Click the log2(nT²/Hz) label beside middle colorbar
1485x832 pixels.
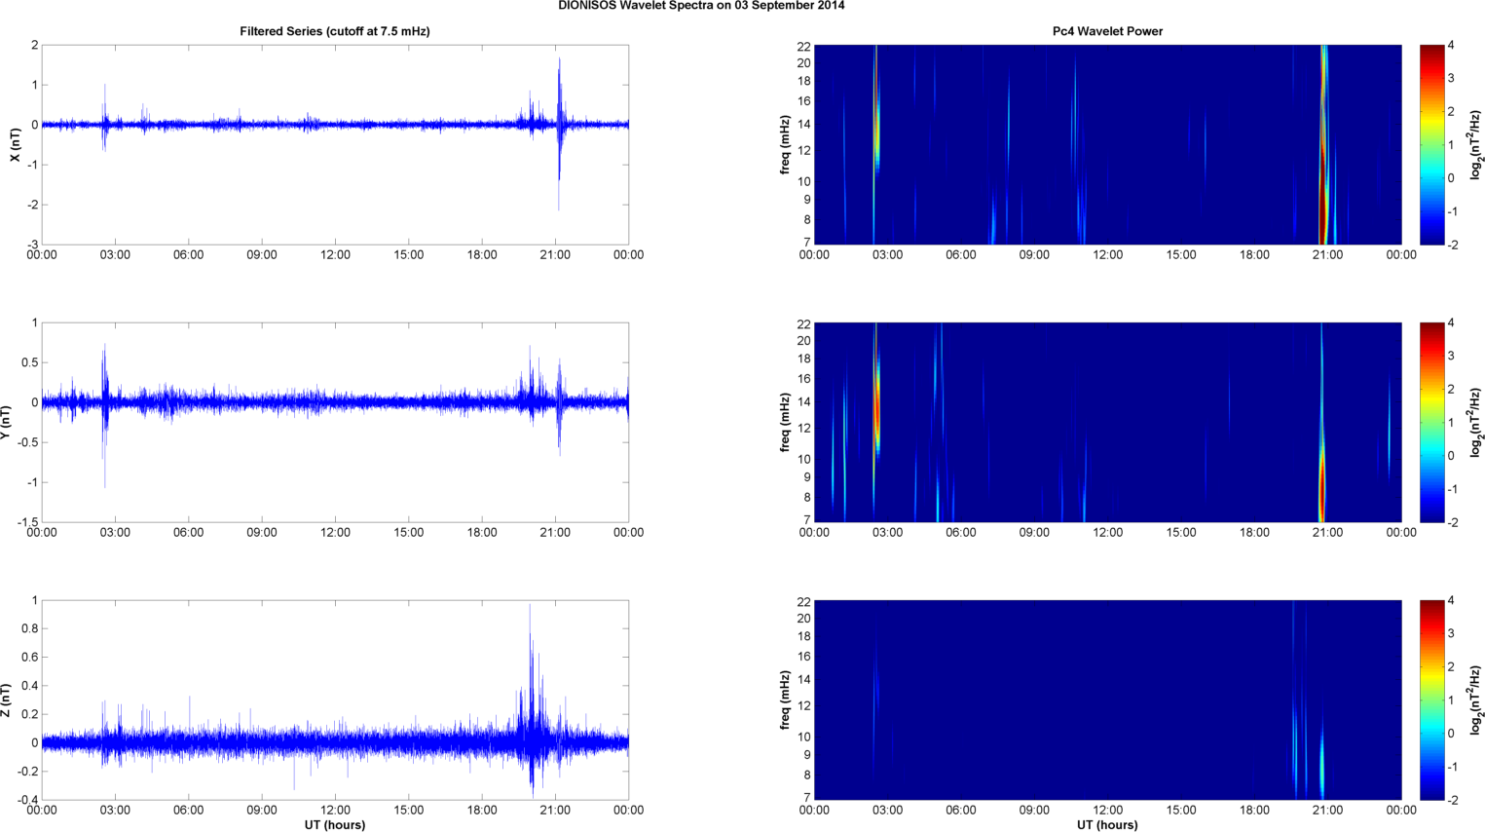click(x=1476, y=422)
